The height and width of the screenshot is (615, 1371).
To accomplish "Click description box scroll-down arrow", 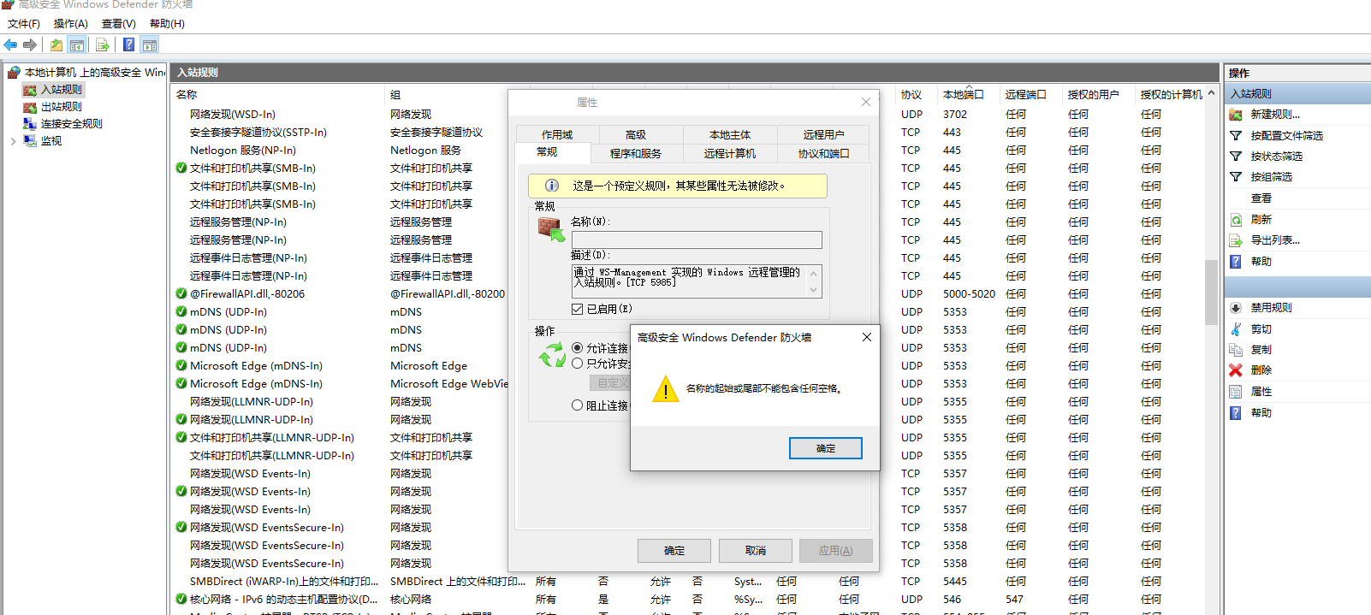I will (x=813, y=290).
